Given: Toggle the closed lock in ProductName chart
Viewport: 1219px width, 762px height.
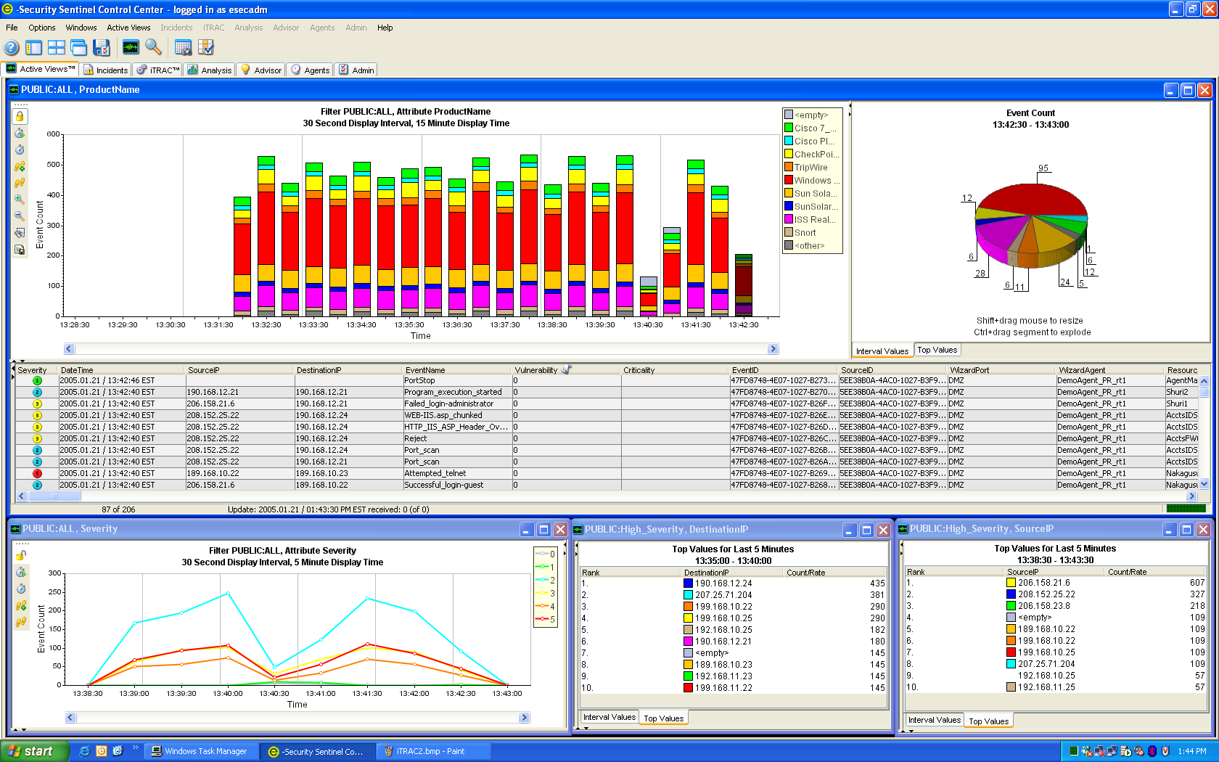Looking at the screenshot, I should [20, 116].
